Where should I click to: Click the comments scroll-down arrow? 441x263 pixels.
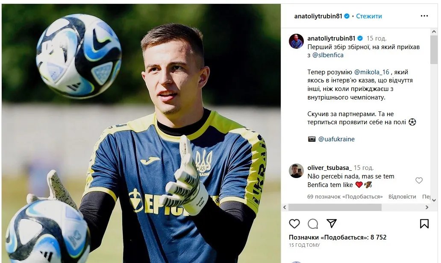pos(434,200)
